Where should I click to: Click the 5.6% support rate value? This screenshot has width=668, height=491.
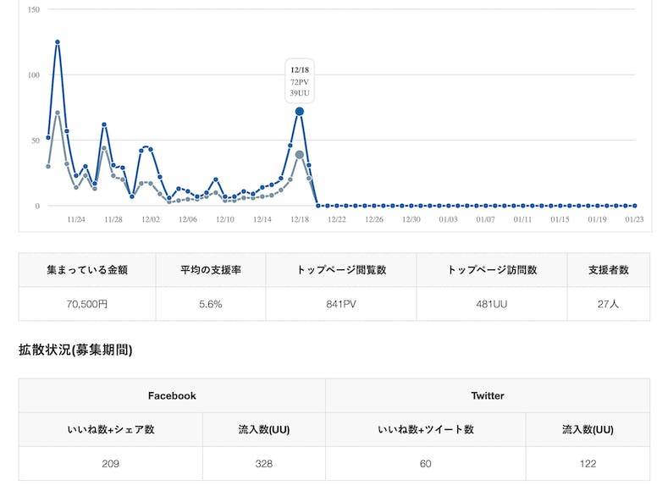point(211,304)
